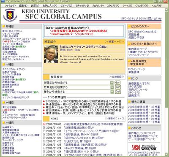Click the SOI Powered by WIDE/SOI logo
Viewport: 169px width, 157px height.
tap(144, 147)
